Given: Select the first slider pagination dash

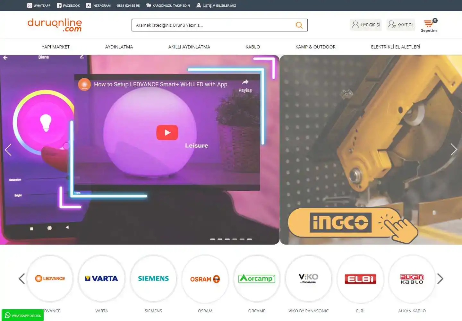Looking at the screenshot, I should [x=212, y=239].
